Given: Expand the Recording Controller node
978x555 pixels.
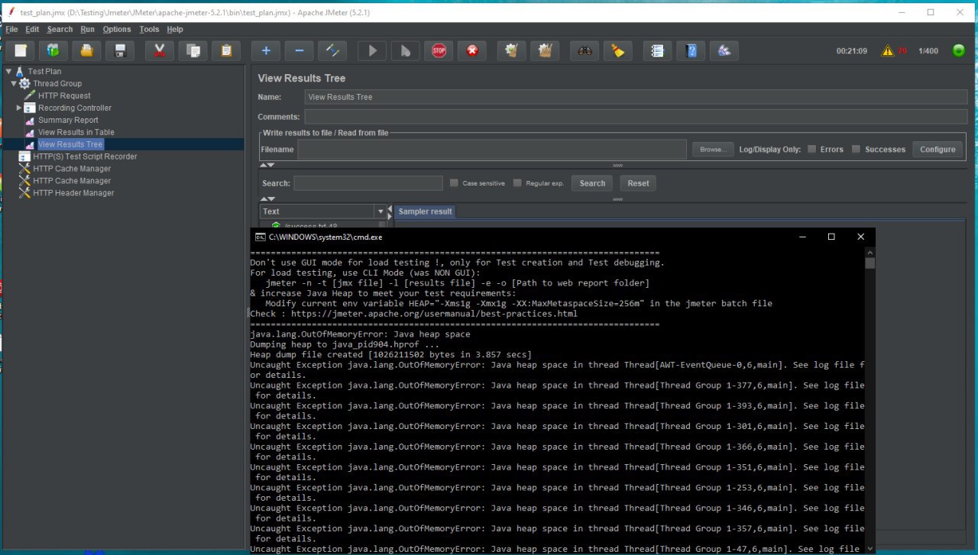Looking at the screenshot, I should (x=19, y=108).
